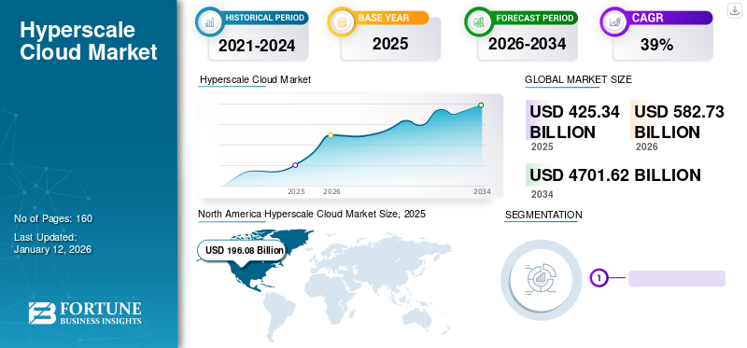Image resolution: width=747 pixels, height=348 pixels.
Task: Click the orange 2026 marker on chart
Action: pyautogui.click(x=331, y=135)
